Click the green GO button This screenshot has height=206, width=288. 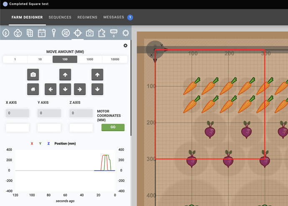[113, 127]
